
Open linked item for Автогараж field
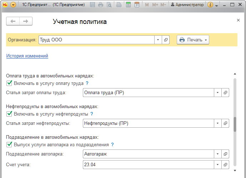click(x=225, y=154)
